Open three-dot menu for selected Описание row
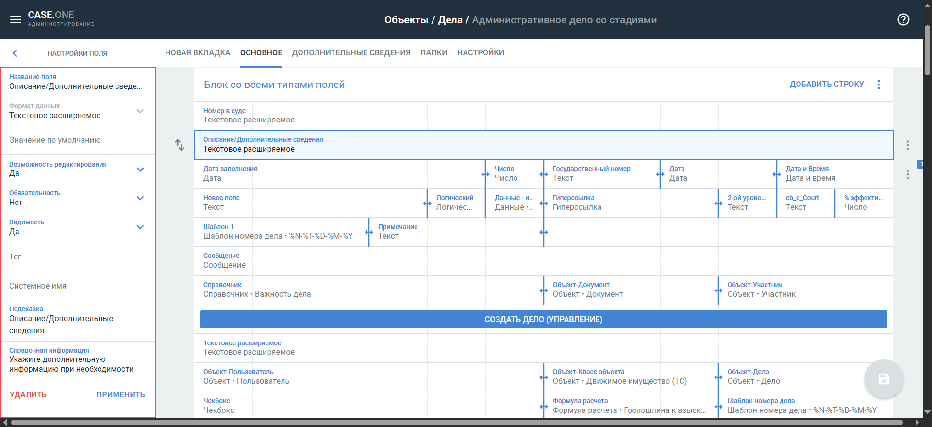This screenshot has width=932, height=427. (x=907, y=145)
